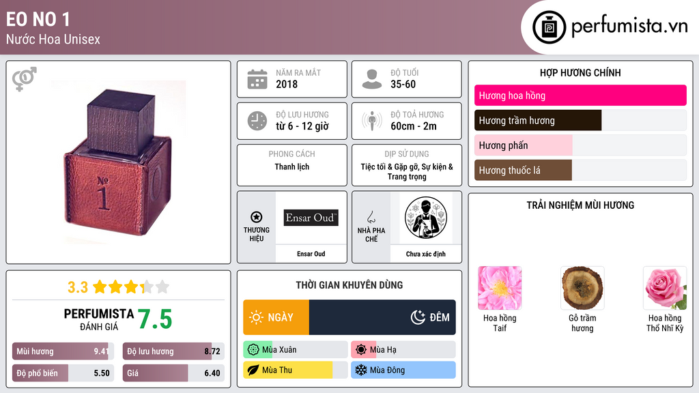Click the sillage icon beside Độ toả hương
699x393 pixels.
(x=372, y=121)
